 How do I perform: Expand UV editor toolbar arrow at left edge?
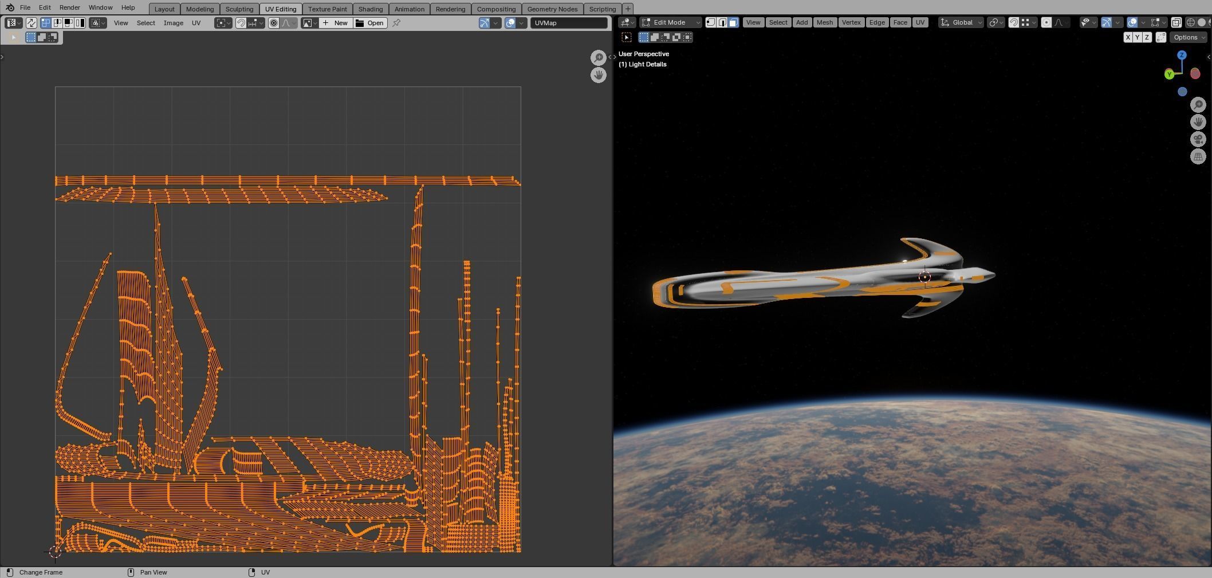tap(2, 57)
